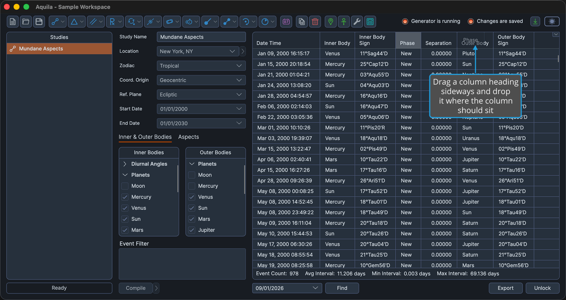Click the green location pin icon
The height and width of the screenshot is (300, 566).
pyautogui.click(x=331, y=22)
